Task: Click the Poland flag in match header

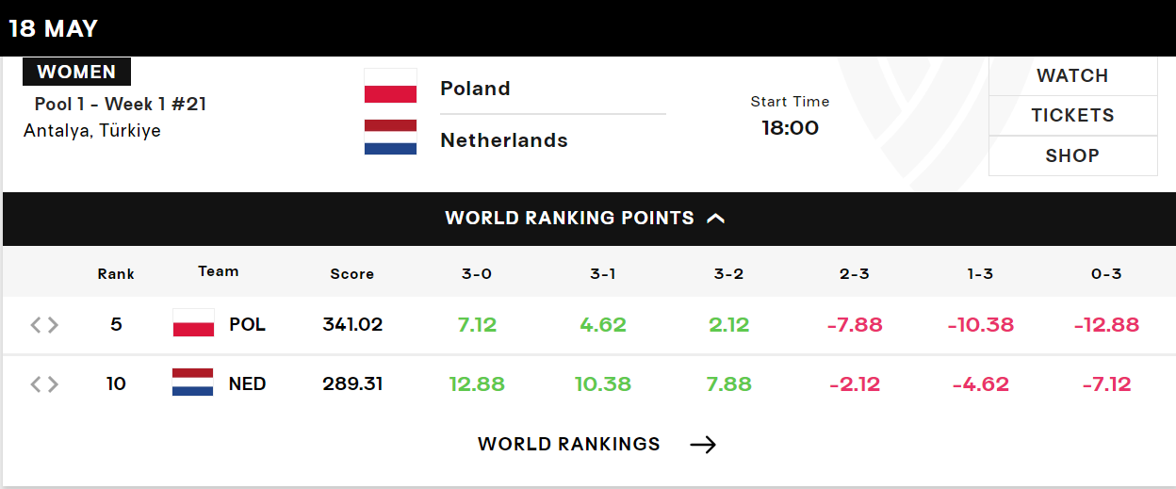Action: pos(390,86)
